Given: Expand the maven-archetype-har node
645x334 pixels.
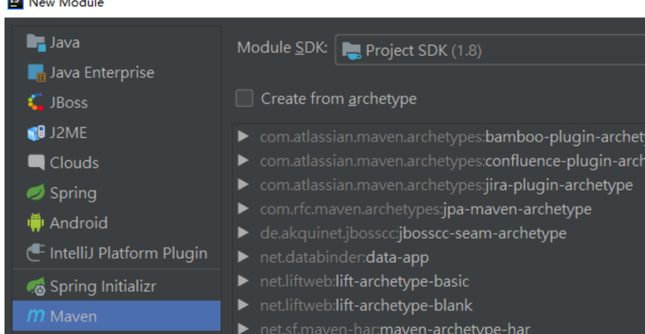Looking at the screenshot, I should coord(244,329).
